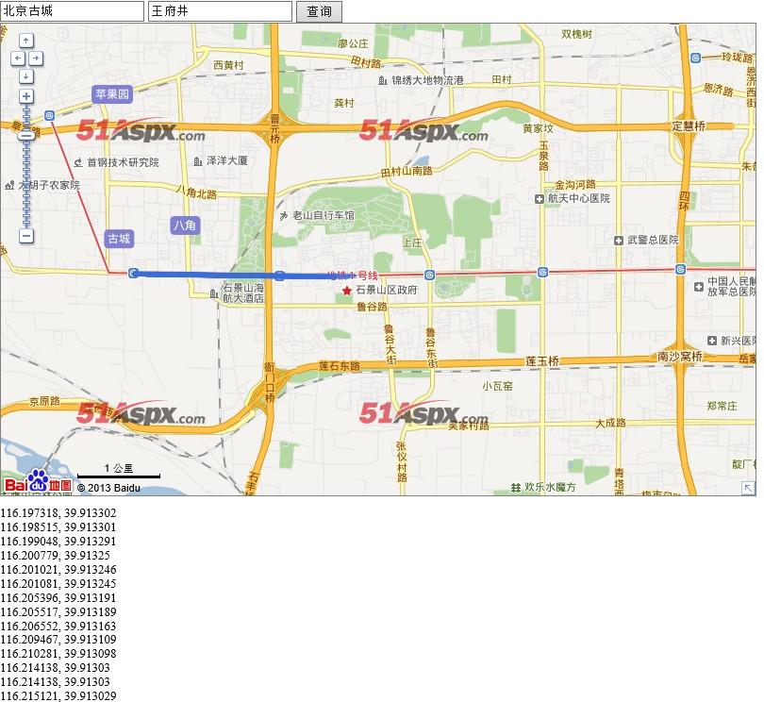Click the Baidu map logo
Screen dimensions: 764x702
[38, 481]
